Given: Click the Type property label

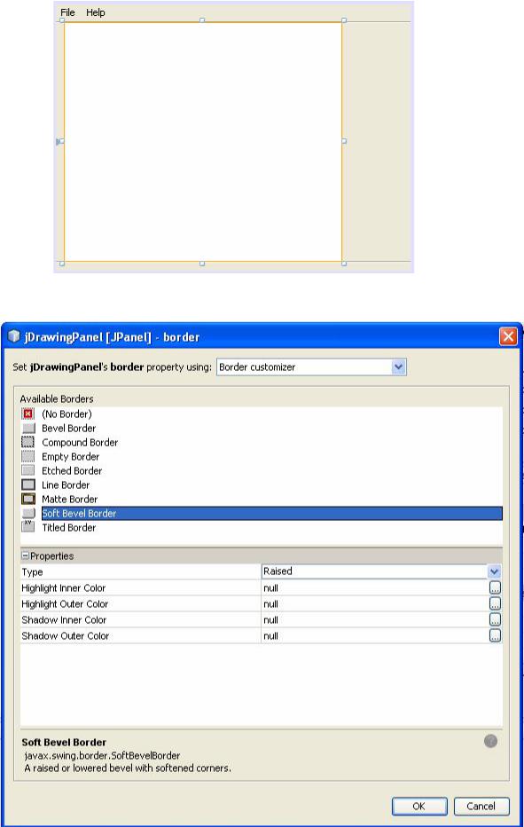Looking at the screenshot, I should coord(32,572).
